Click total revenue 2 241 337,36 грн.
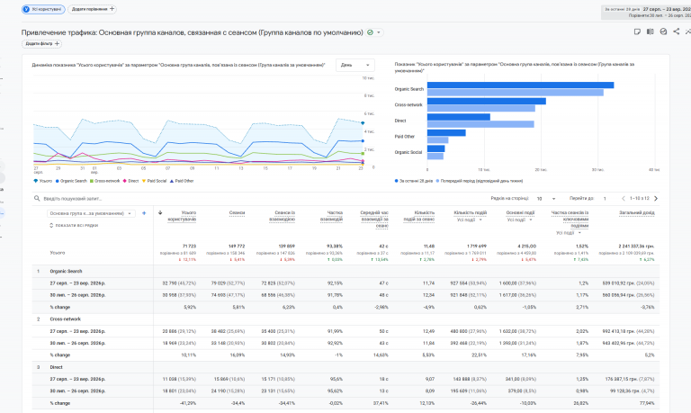 tap(636, 246)
